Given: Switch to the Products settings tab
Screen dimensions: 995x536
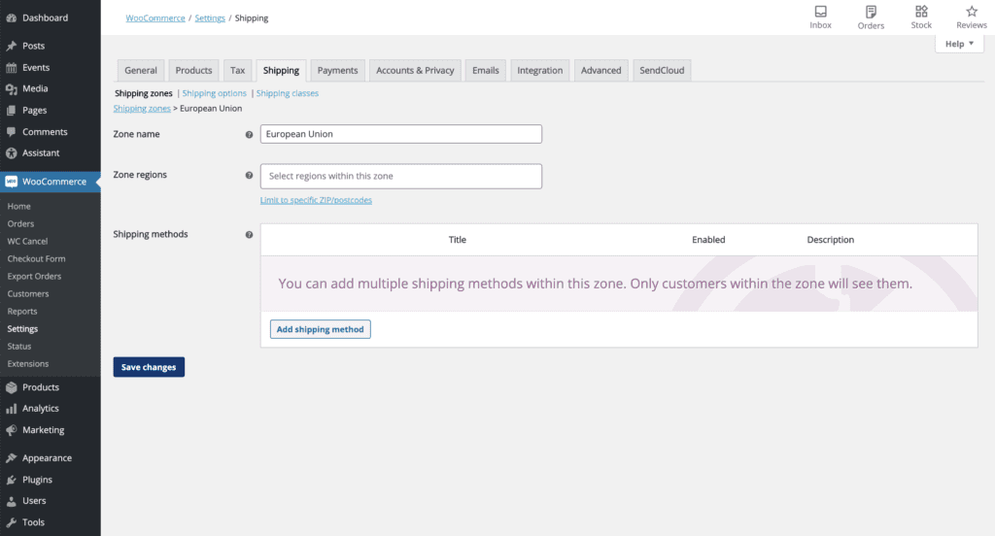Looking at the screenshot, I should (193, 71).
